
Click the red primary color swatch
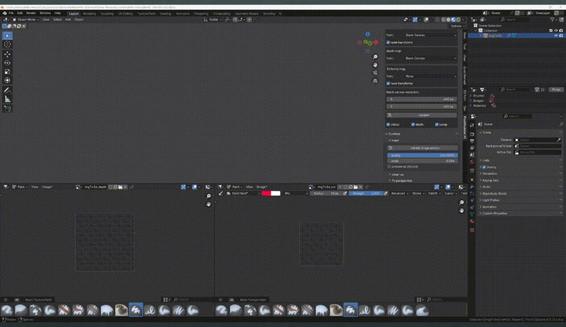266,193
